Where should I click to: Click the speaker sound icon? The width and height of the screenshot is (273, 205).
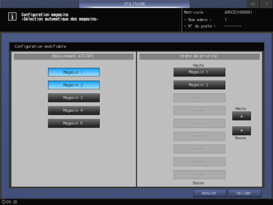pos(253,4)
